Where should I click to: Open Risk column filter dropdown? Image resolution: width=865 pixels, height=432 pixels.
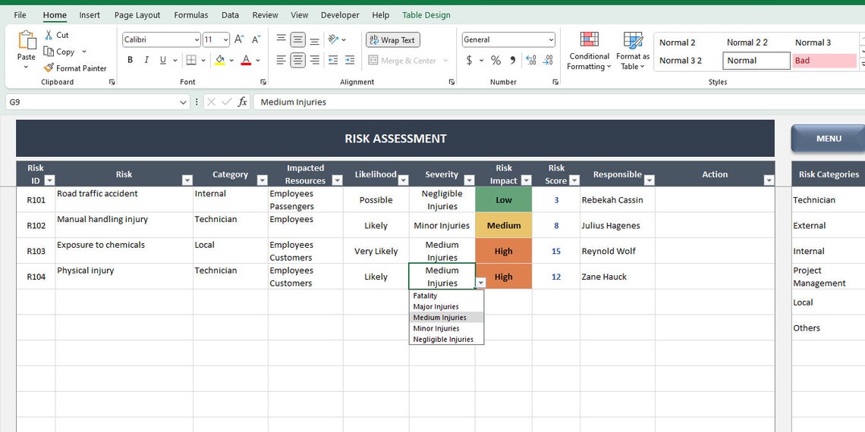tap(187, 180)
